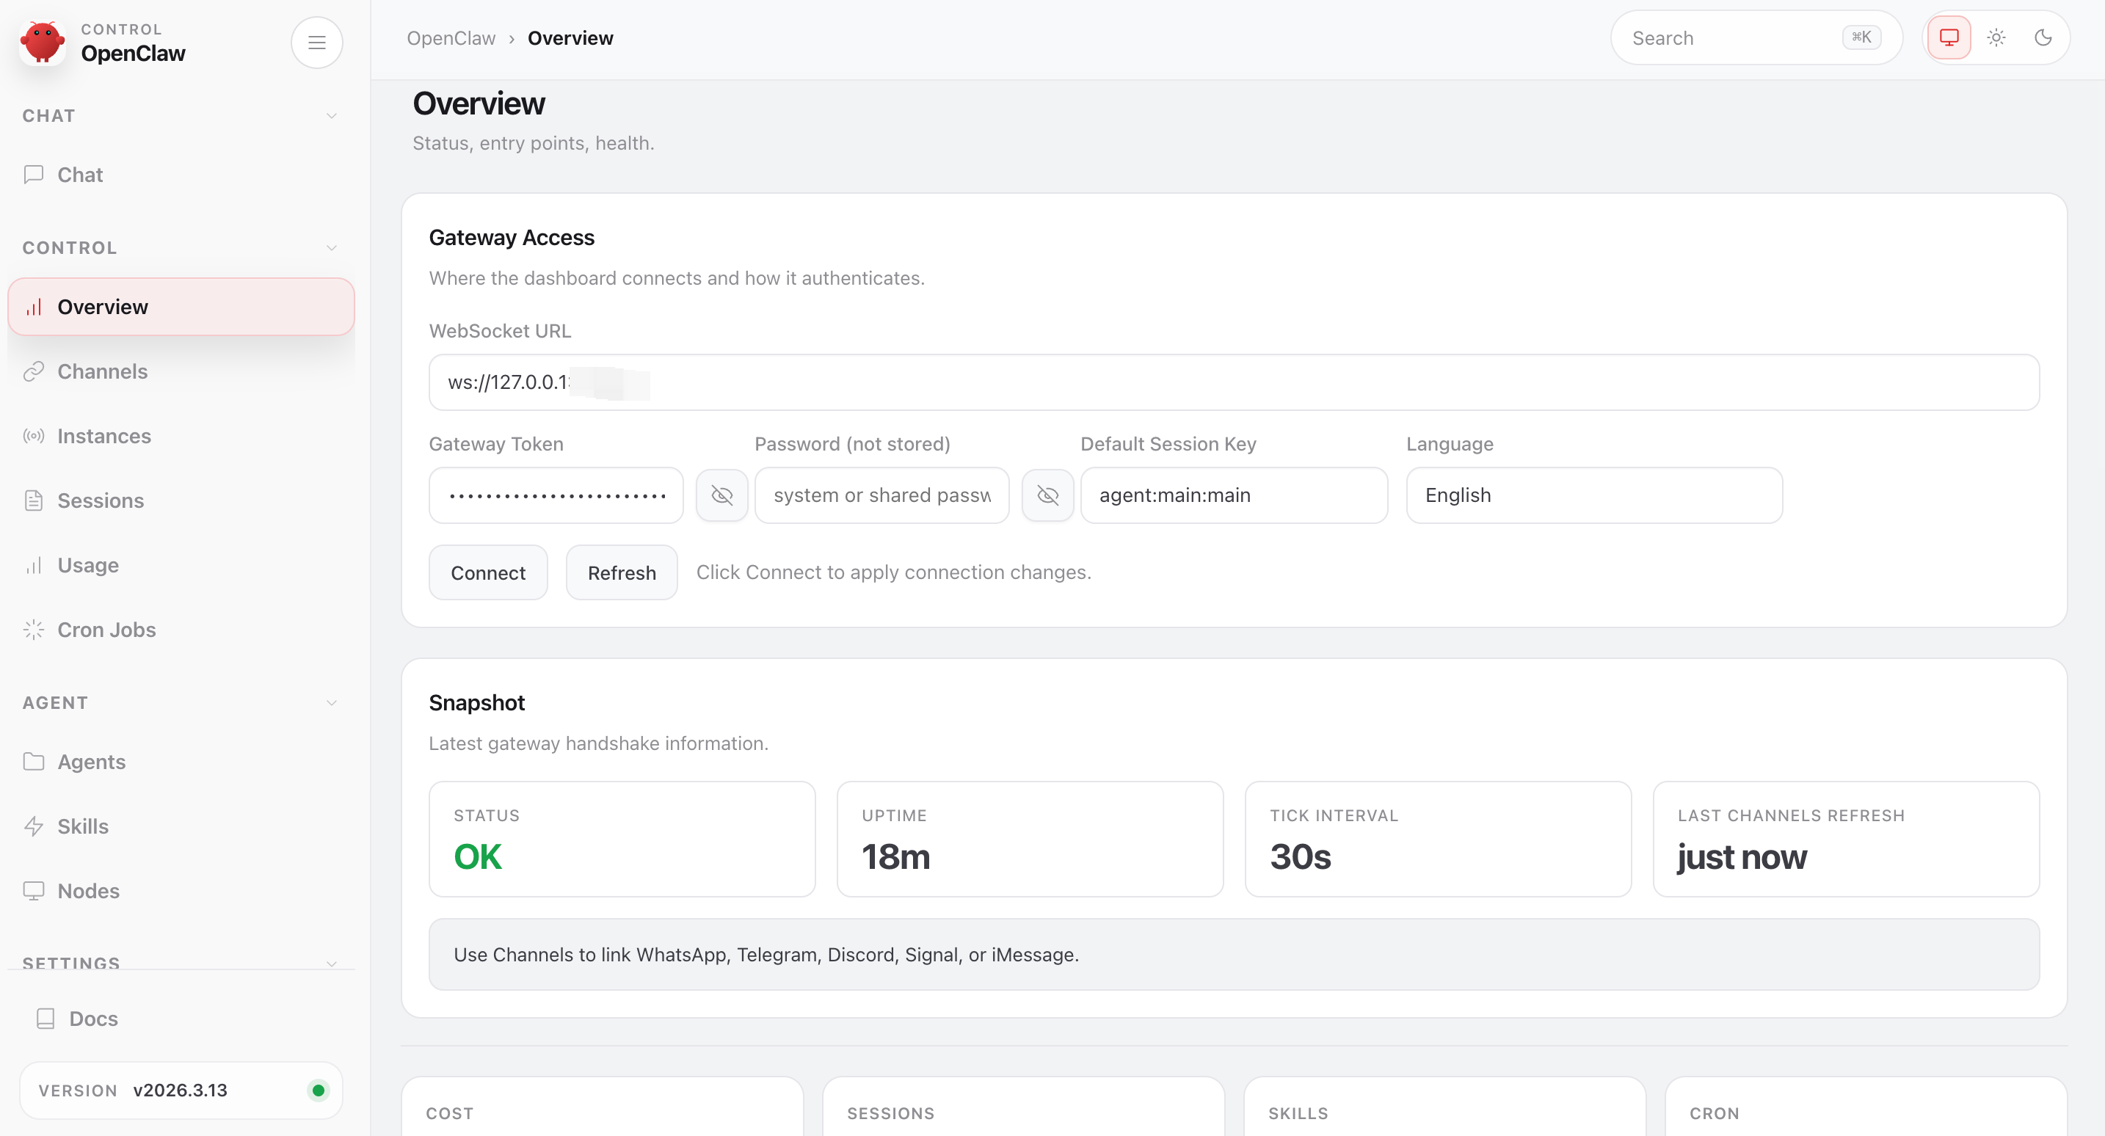This screenshot has width=2105, height=1136.
Task: Show the Password field contents
Action: [1047, 495]
